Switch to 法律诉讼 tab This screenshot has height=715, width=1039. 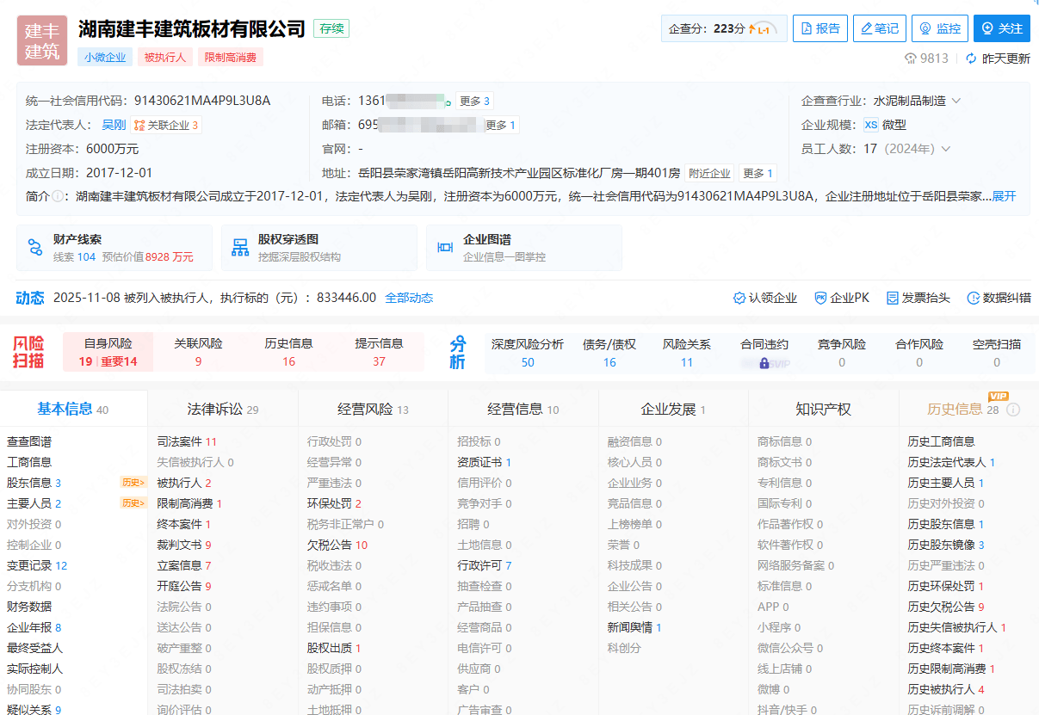[x=222, y=410]
